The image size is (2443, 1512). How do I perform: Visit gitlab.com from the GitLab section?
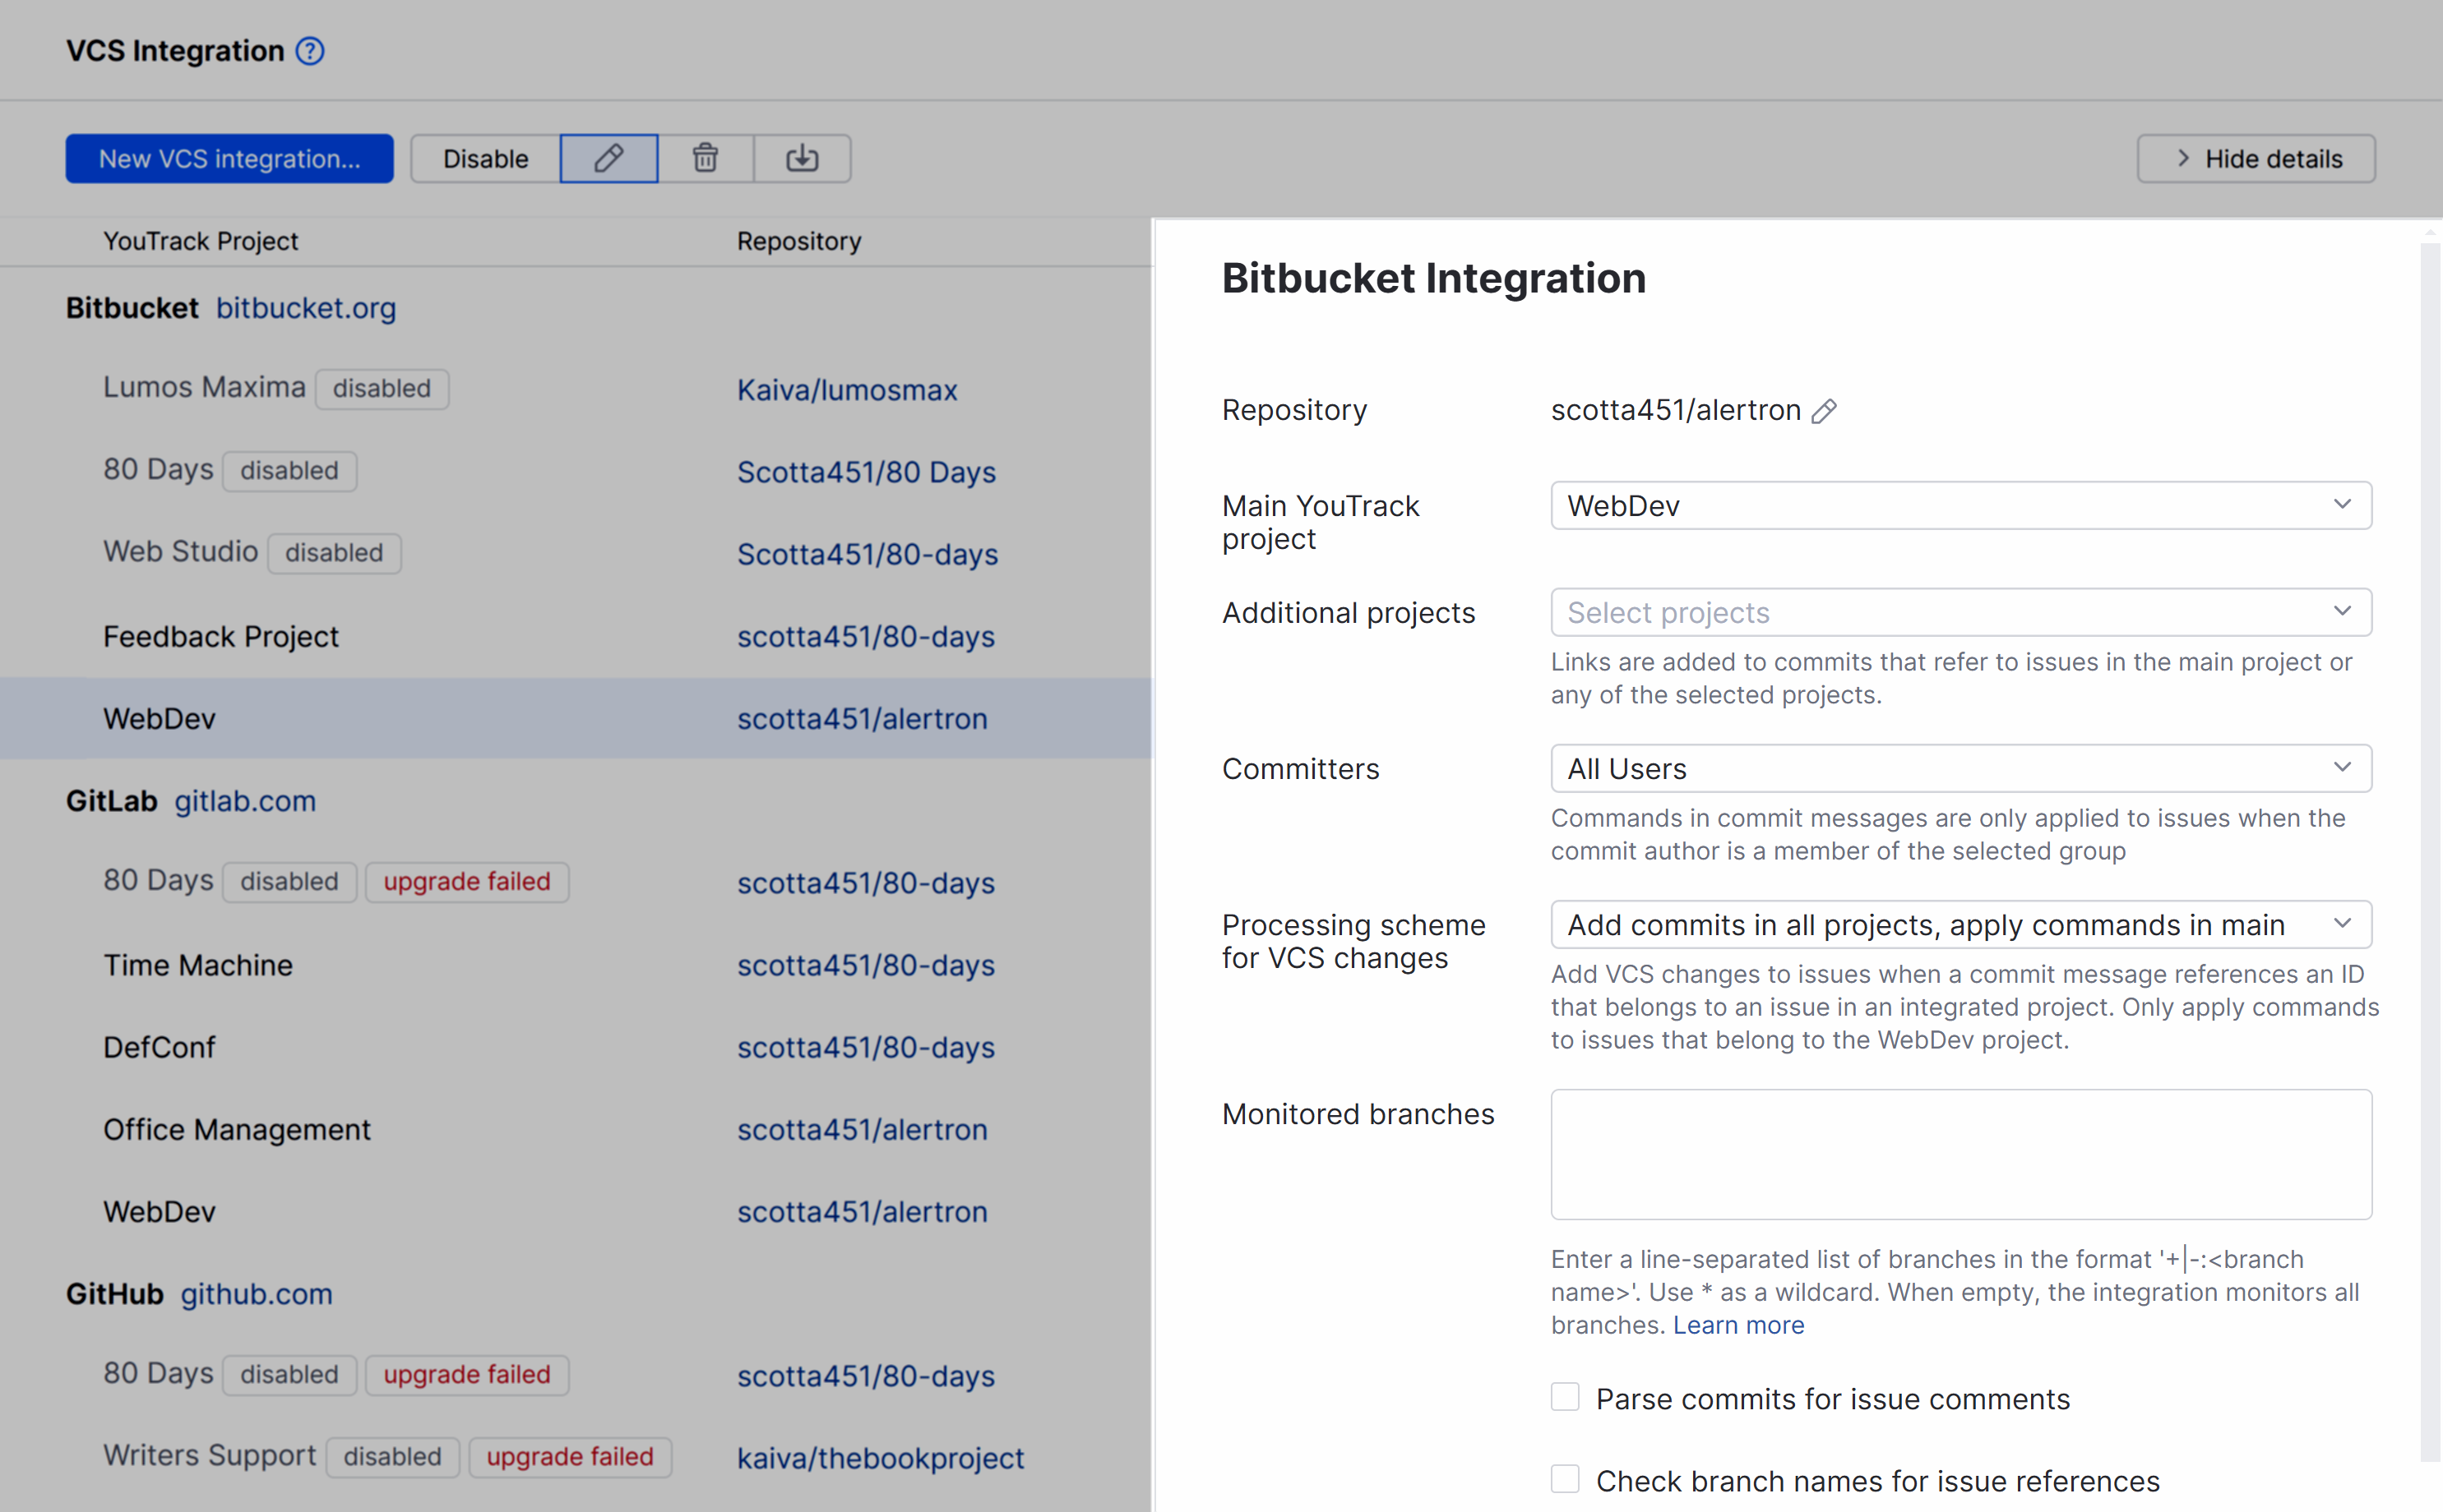(x=245, y=800)
